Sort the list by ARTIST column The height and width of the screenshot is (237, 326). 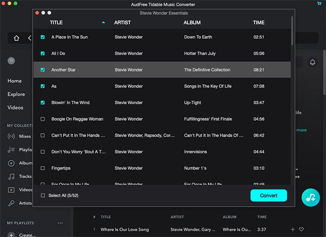(122, 22)
